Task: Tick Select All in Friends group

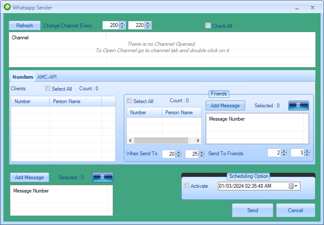Action: [x=129, y=101]
